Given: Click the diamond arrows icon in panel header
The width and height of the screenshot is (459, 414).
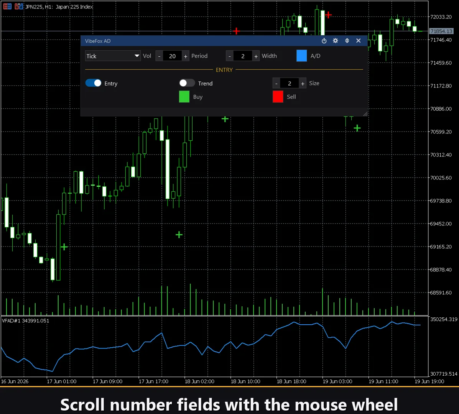Looking at the screenshot, I should [x=347, y=41].
